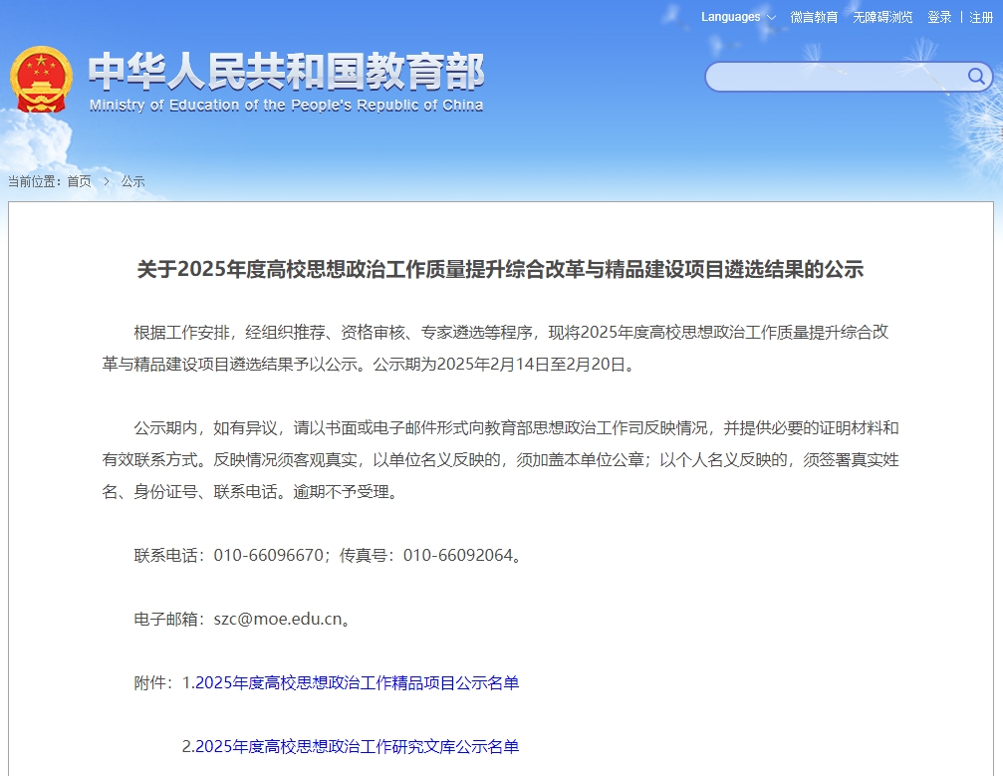Click the szc@moe.edu.cn email address
The width and height of the screenshot is (1003, 776).
coord(278,619)
